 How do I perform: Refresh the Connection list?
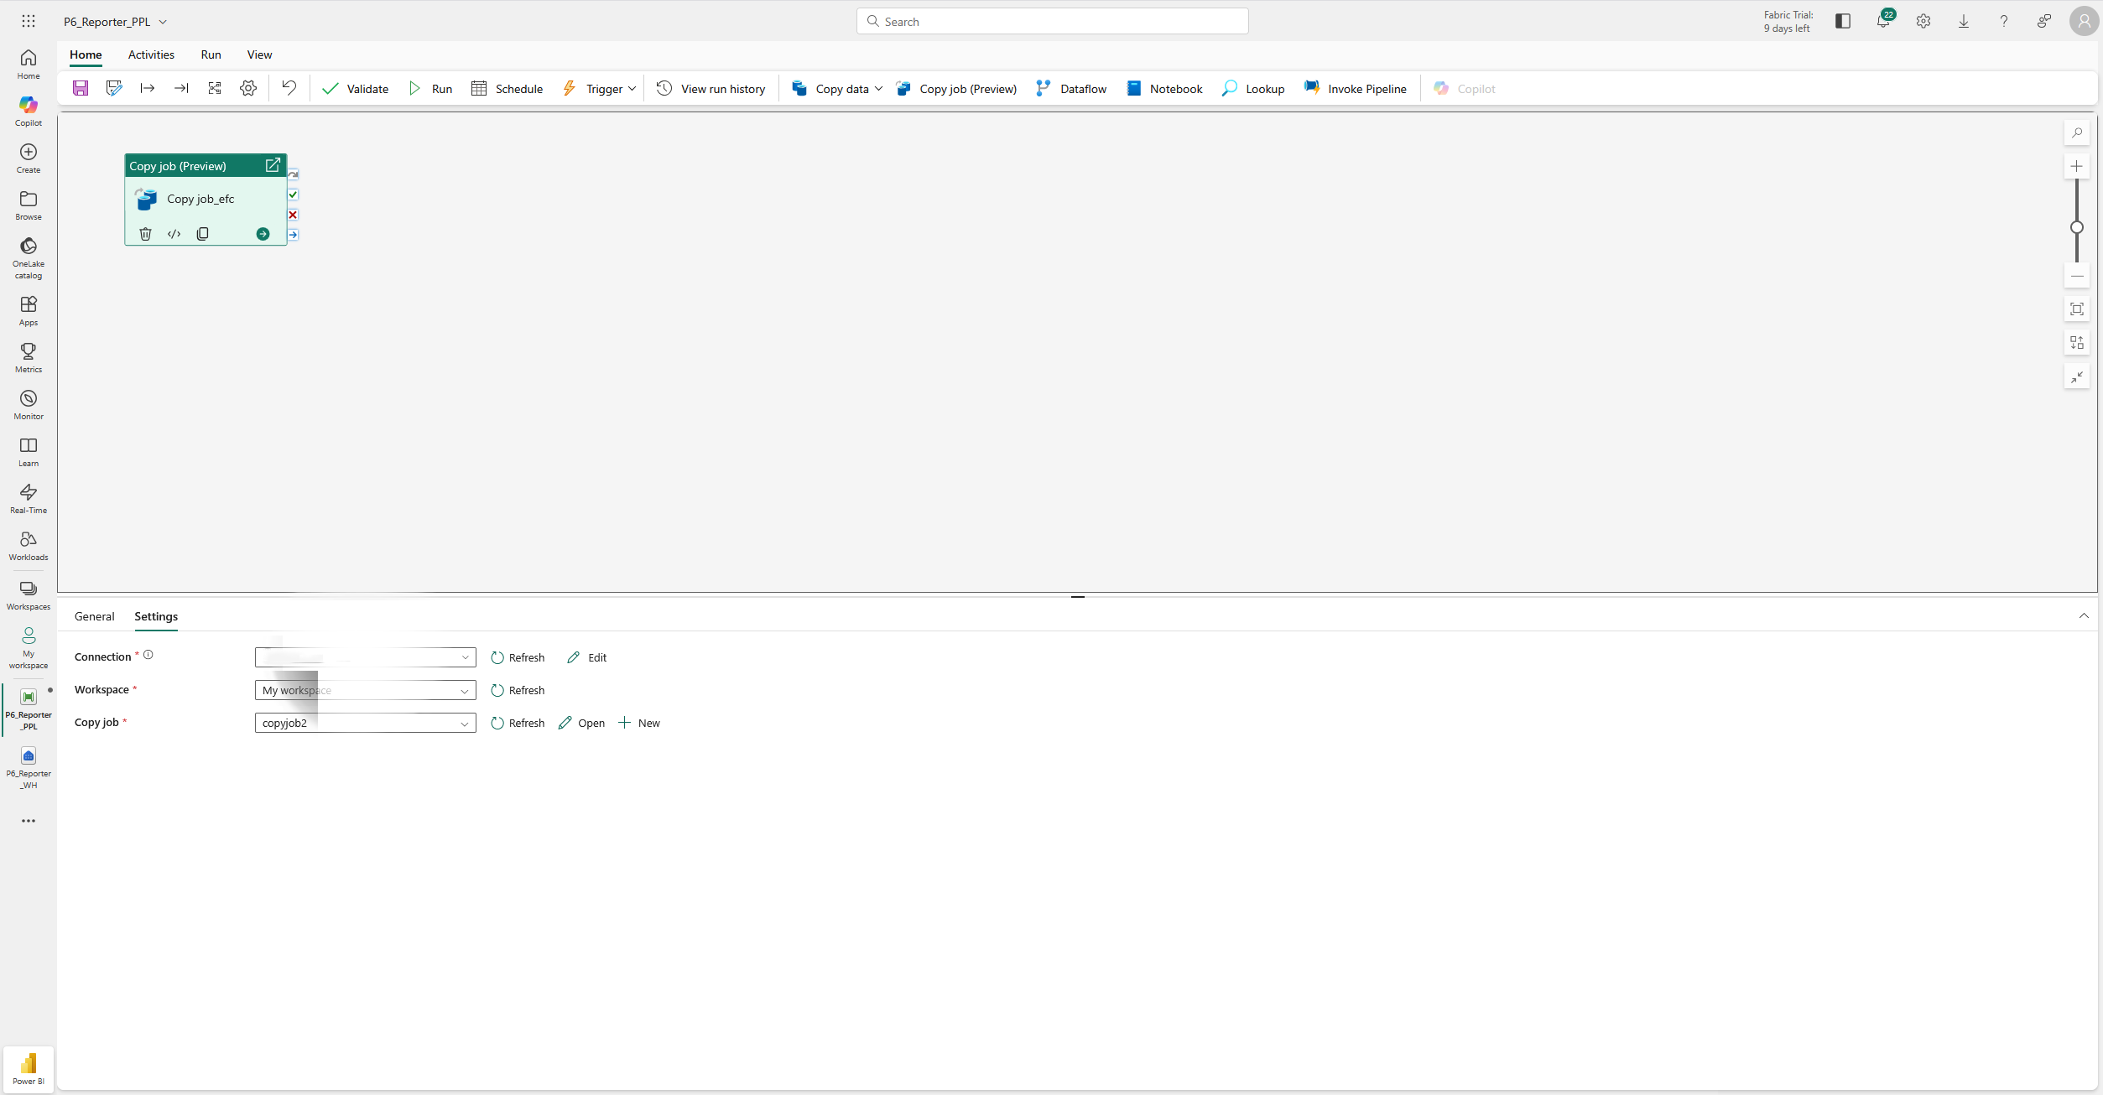(x=518, y=657)
